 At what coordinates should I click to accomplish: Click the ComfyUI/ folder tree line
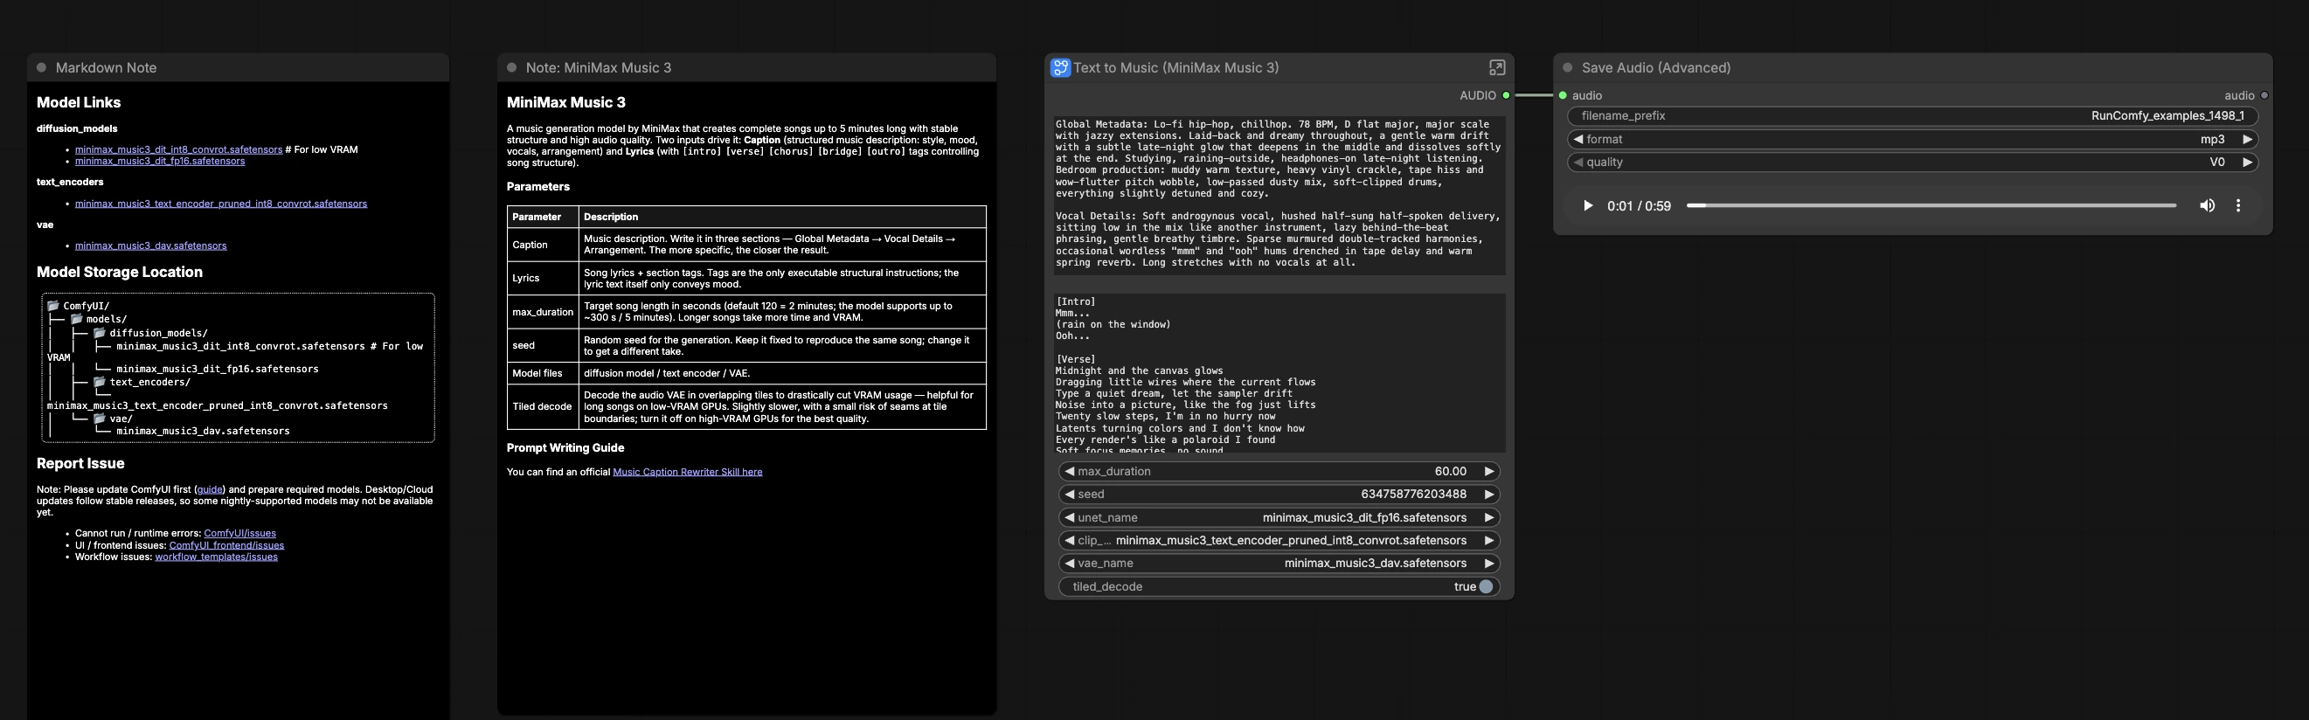click(x=78, y=306)
